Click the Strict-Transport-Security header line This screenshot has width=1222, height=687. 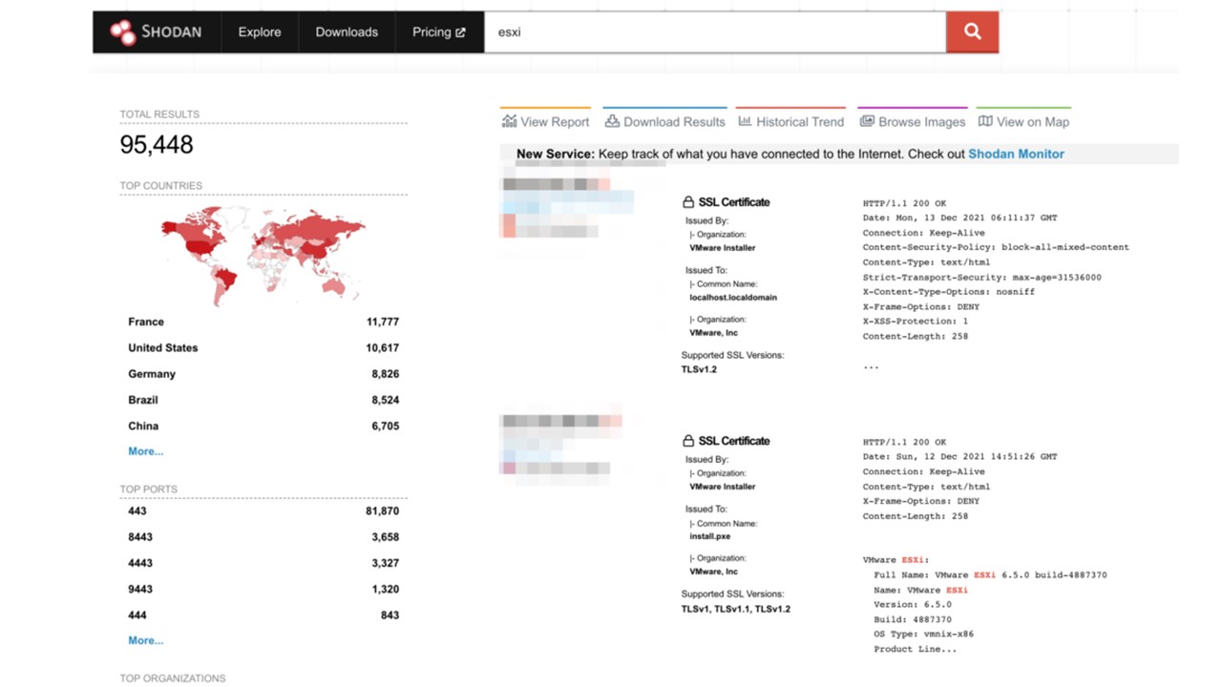tap(981, 278)
